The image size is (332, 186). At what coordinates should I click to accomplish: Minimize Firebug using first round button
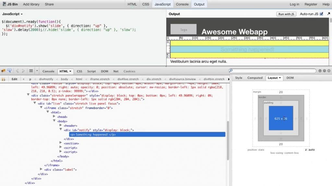[320, 71]
